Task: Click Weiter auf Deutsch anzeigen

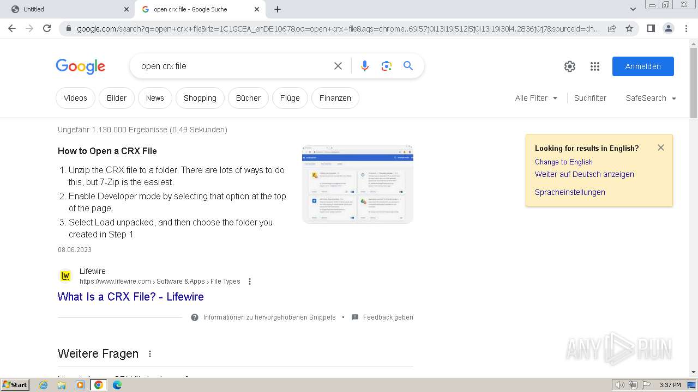Action: coord(585,174)
